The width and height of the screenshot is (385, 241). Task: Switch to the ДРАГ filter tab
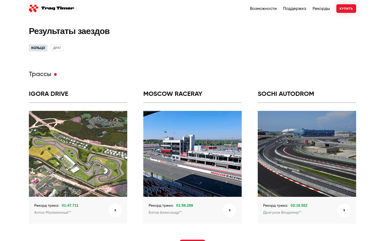point(57,48)
